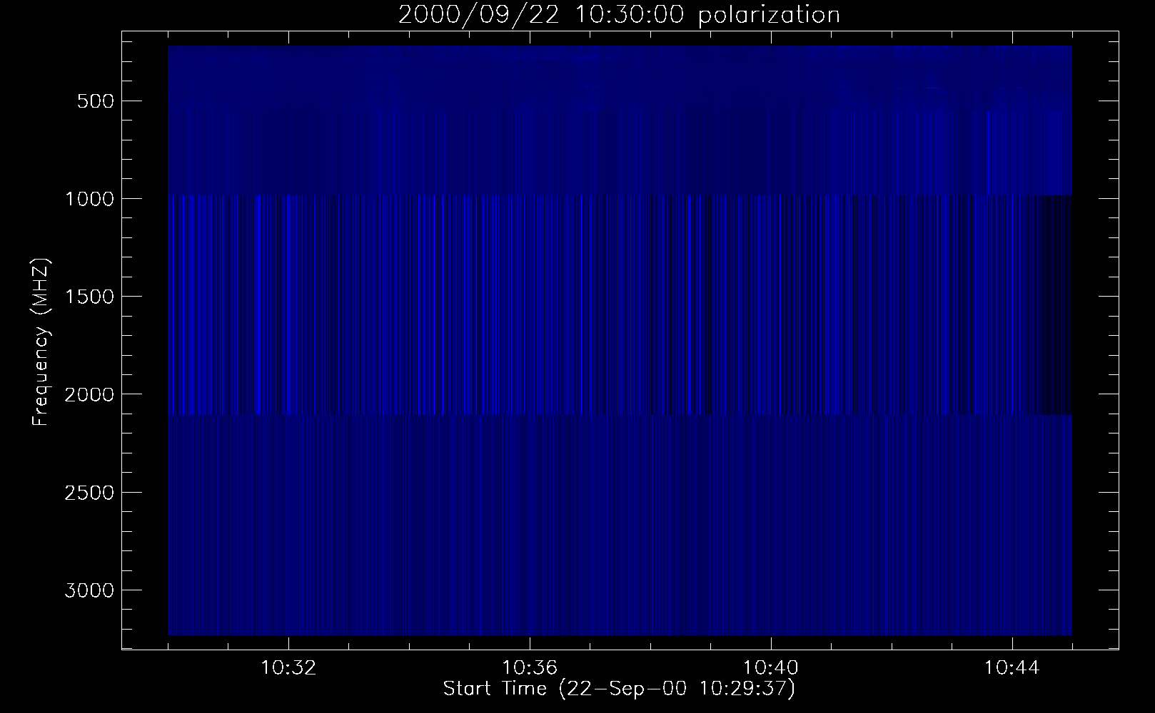Viewport: 1155px width, 713px height.
Task: Click the 'Frequency (MHZ)' axis label
Action: (x=41, y=343)
